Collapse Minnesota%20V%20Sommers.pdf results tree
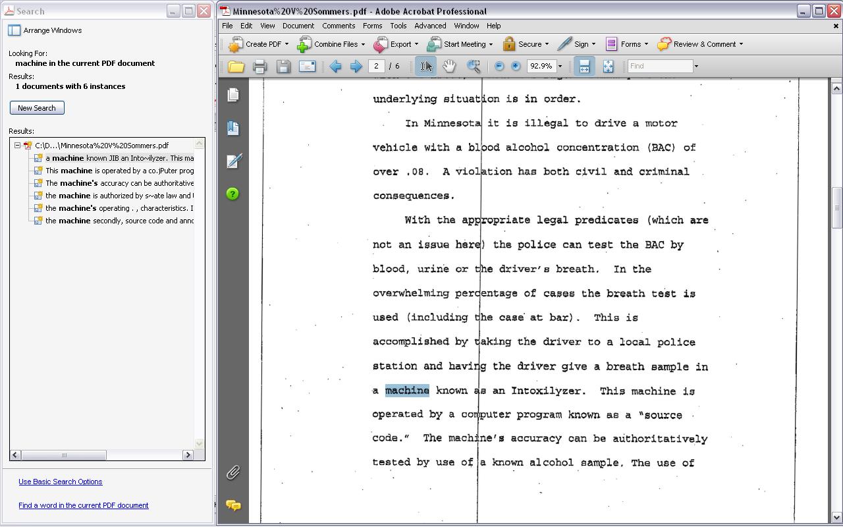 (x=18, y=146)
